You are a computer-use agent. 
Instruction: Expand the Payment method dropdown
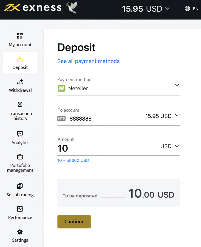[x=177, y=85]
